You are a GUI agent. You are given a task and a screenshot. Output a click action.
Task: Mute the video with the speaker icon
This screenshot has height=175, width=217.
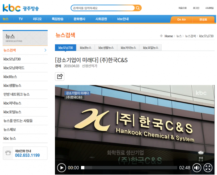[x=197, y=168]
